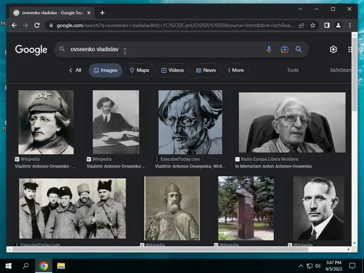Screen dimensions: 364x273
Task: Select the Images tab
Action: 106,70
